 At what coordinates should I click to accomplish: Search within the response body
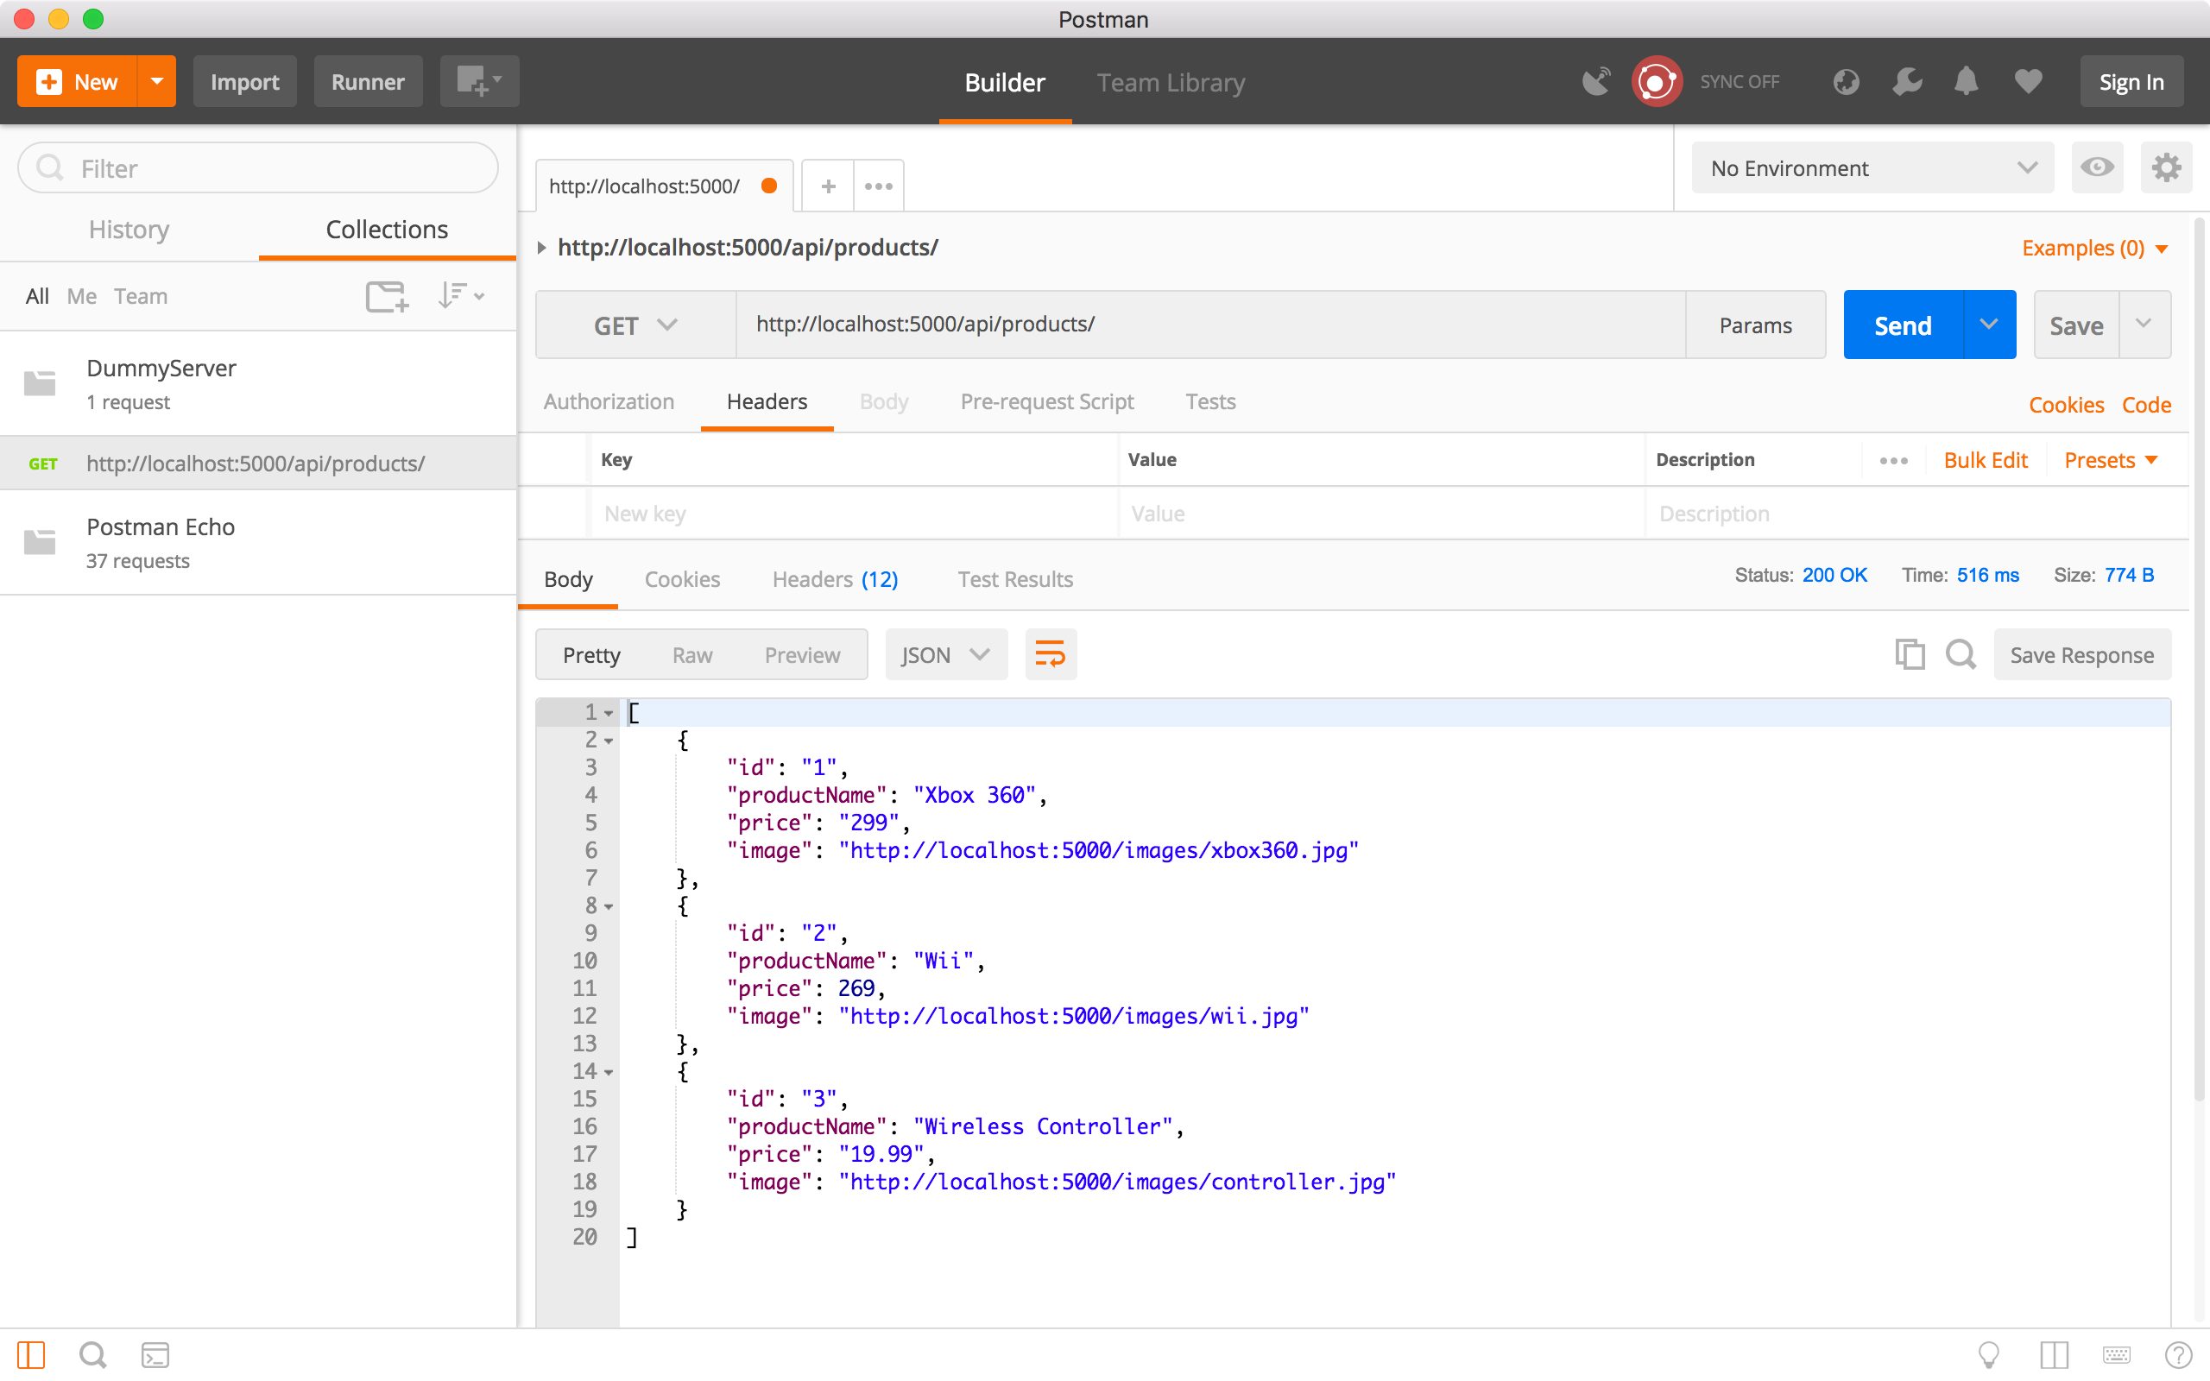(x=1961, y=654)
